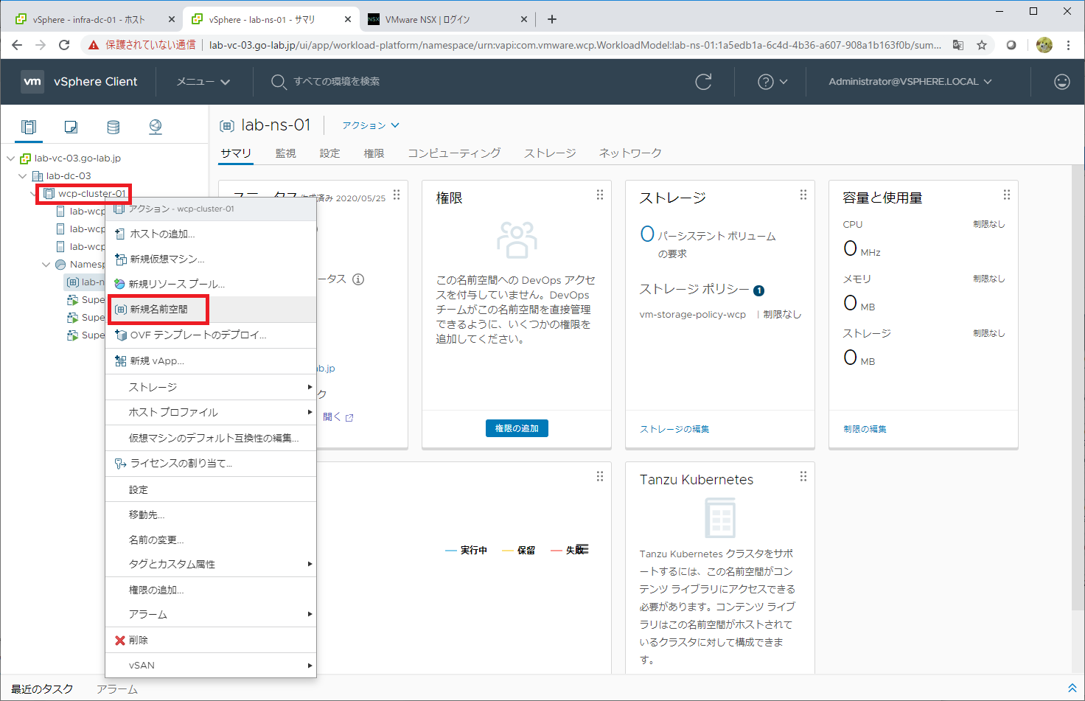Open VMs and Templates inventory view icon
The width and height of the screenshot is (1085, 701).
coord(71,127)
